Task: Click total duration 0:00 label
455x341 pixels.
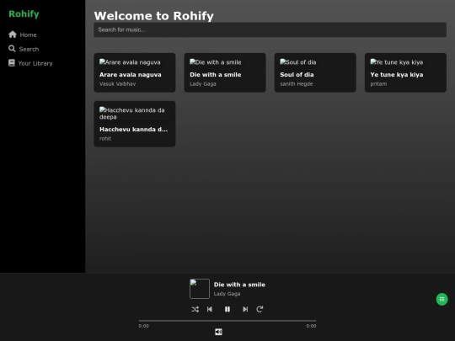Action: 311,326
